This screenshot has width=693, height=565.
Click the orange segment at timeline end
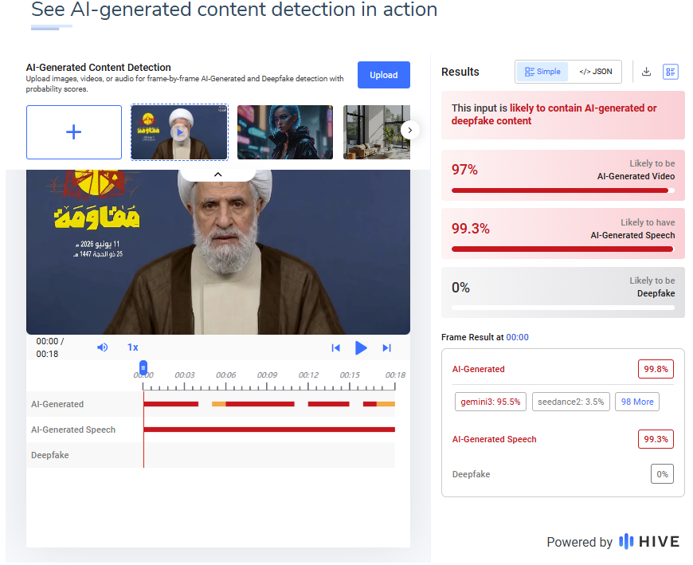click(386, 404)
